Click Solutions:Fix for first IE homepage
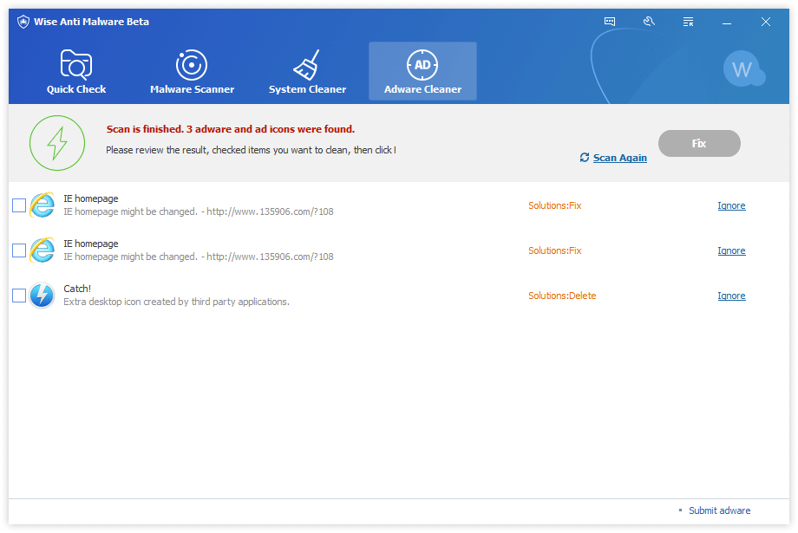The image size is (798, 533). pos(555,205)
